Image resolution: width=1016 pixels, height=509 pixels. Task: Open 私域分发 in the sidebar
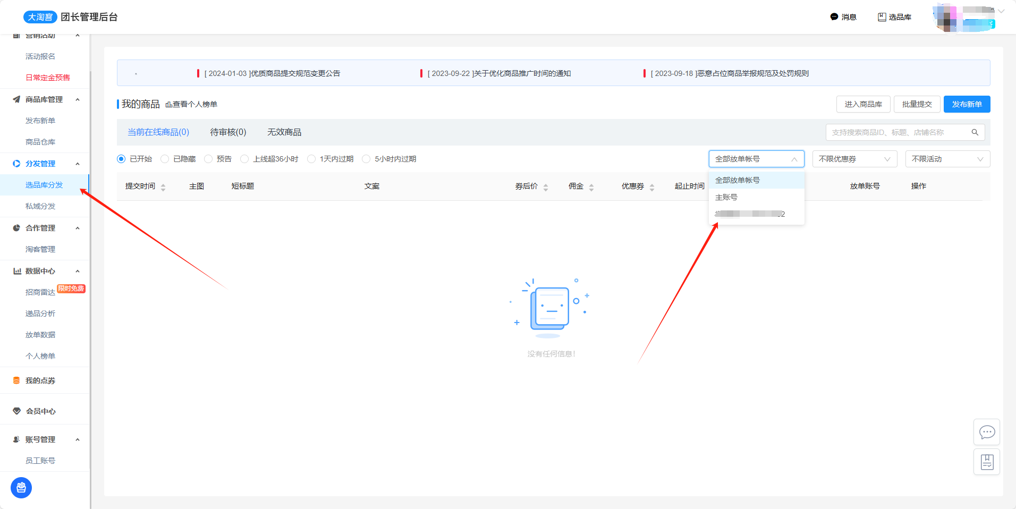coord(40,206)
